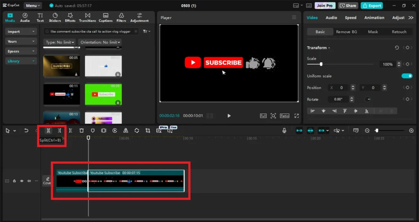The image size is (419, 222).
Task: Click the Reverse playback icon
Action: coord(115,131)
